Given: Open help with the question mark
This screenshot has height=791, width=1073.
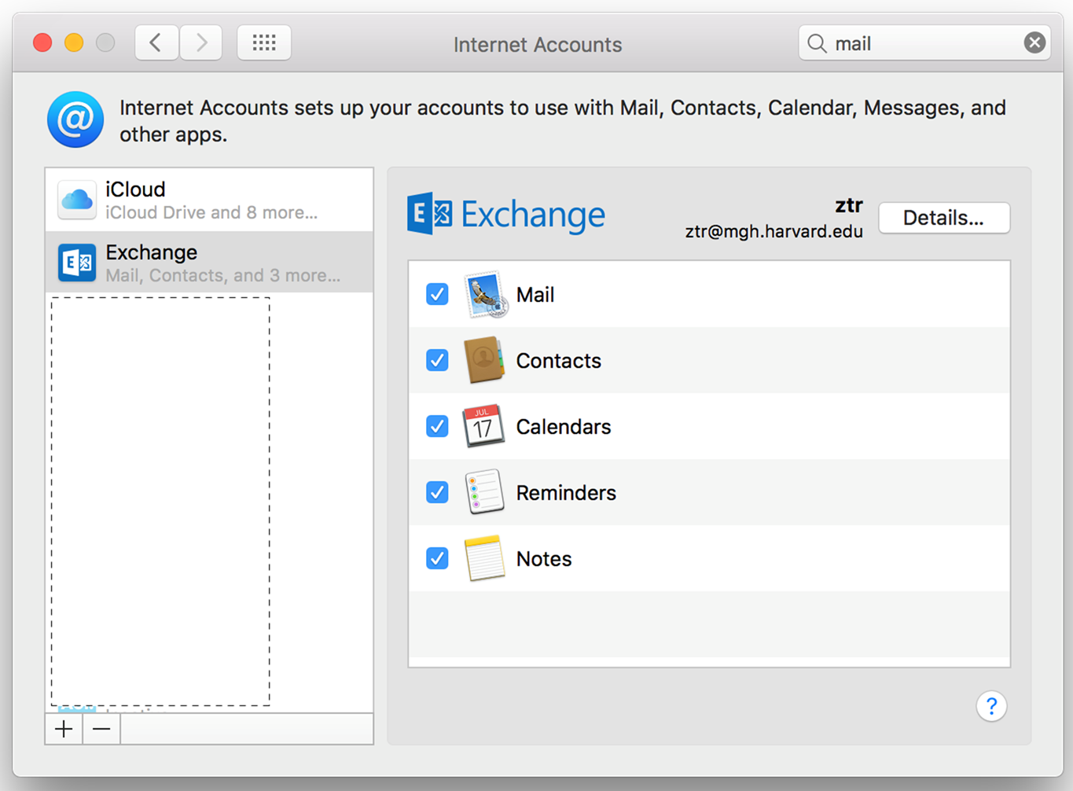Looking at the screenshot, I should click(x=991, y=706).
